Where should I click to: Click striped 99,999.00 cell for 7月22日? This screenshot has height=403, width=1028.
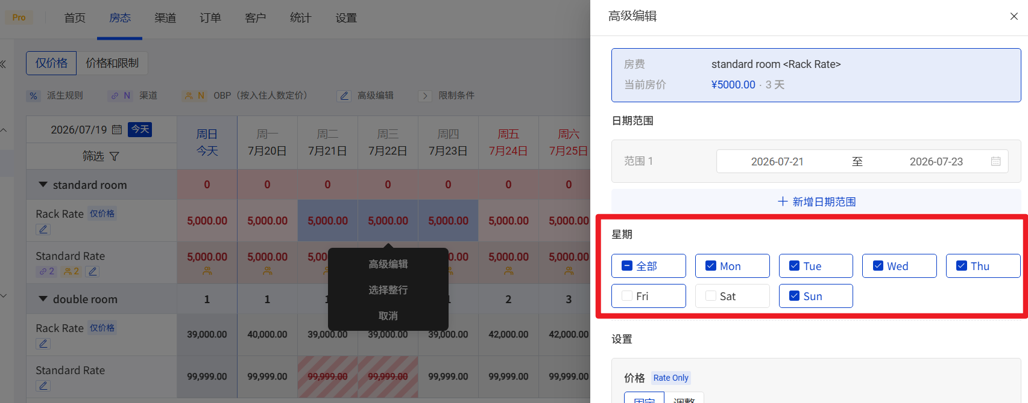pos(388,377)
